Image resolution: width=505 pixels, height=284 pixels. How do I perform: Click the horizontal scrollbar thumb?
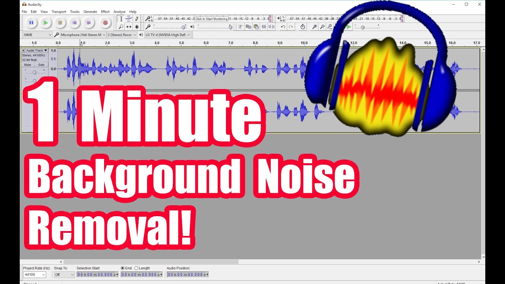click(x=151, y=262)
